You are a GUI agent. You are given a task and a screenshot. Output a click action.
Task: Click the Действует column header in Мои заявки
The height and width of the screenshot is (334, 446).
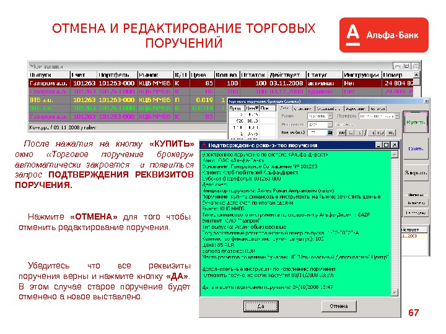[x=287, y=75]
